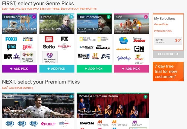Click the BBC UKTV channel logo

point(49,39)
